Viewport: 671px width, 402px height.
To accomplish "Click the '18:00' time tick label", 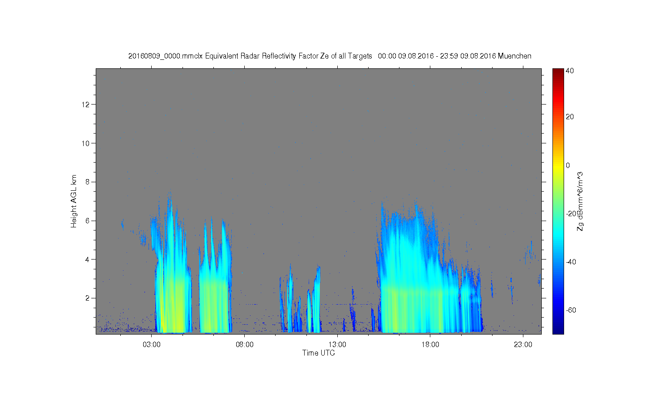I will (x=430, y=345).
